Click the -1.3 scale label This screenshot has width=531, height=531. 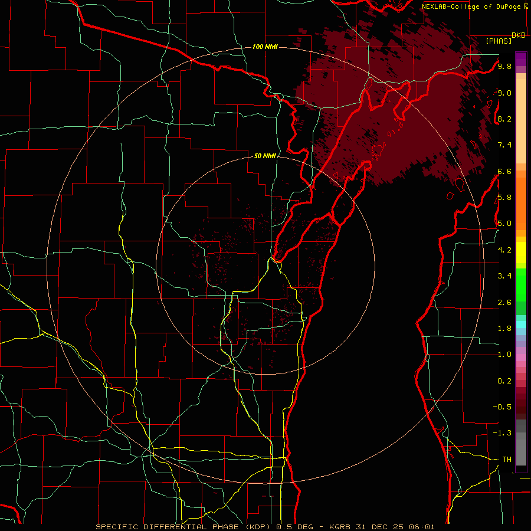click(x=502, y=433)
